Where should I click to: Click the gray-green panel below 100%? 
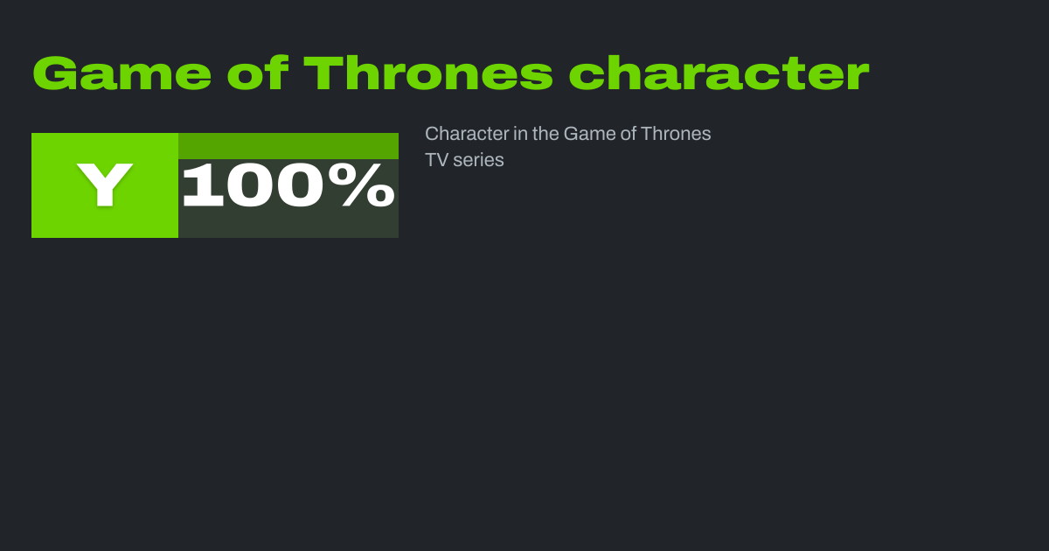click(288, 225)
